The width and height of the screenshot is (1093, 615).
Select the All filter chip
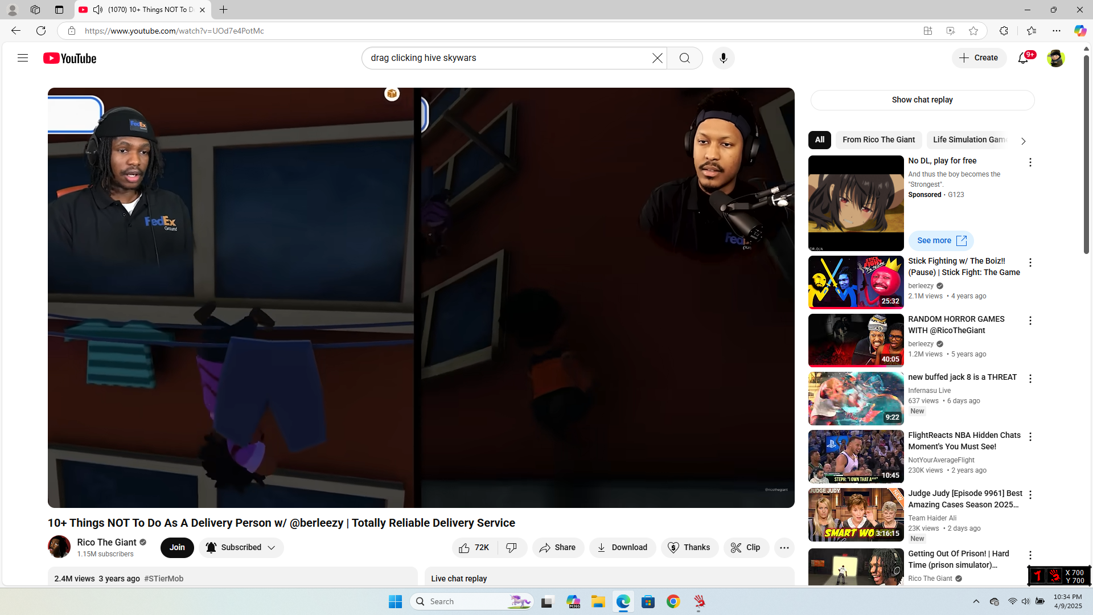tap(820, 140)
